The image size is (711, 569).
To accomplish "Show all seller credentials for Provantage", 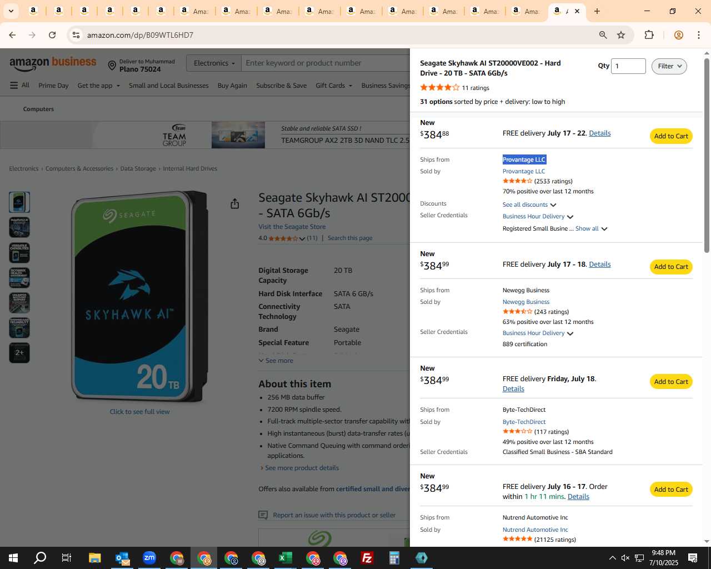I will [592, 228].
